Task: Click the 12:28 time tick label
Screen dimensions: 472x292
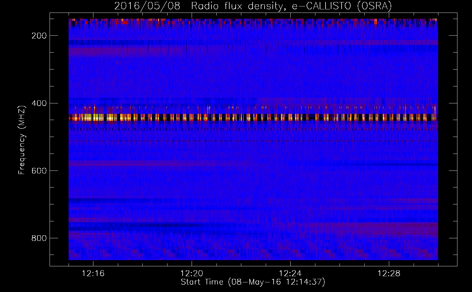Action: point(389,274)
